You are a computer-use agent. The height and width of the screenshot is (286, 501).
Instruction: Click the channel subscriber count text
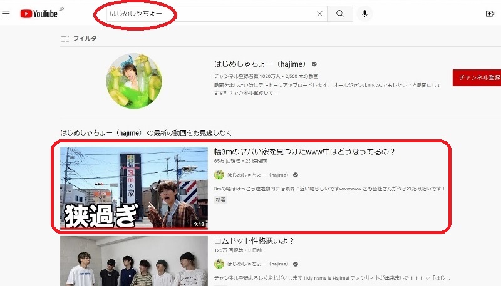247,76
